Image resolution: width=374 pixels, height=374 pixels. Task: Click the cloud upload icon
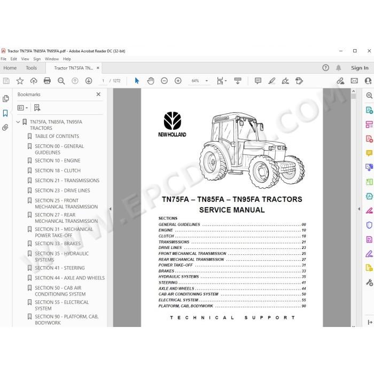coord(34,81)
